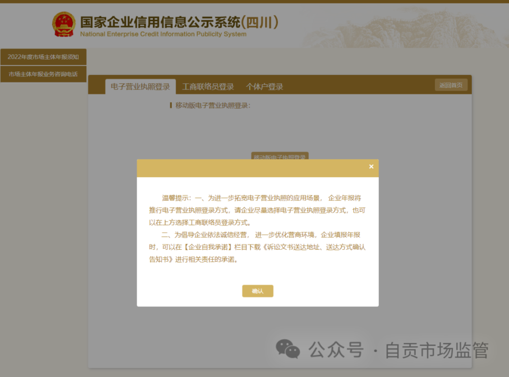Click the 移动版电子营业执照登录 section heading
This screenshot has height=377, width=509.
(x=213, y=105)
